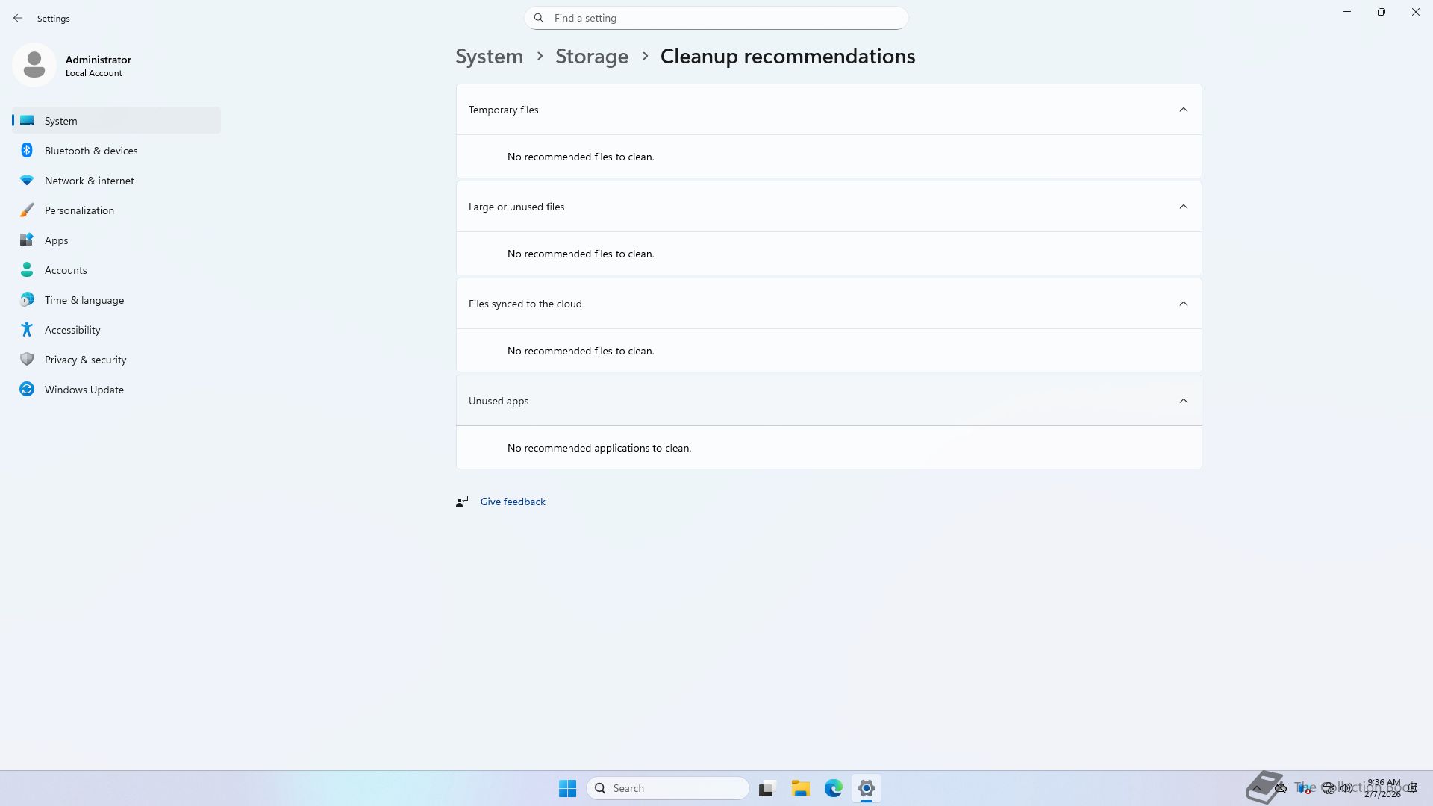Click the Accessibility figure icon
The width and height of the screenshot is (1433, 806).
click(27, 330)
